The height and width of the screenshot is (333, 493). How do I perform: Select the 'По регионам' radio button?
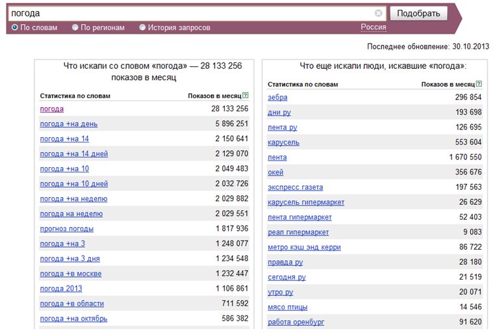(x=75, y=27)
